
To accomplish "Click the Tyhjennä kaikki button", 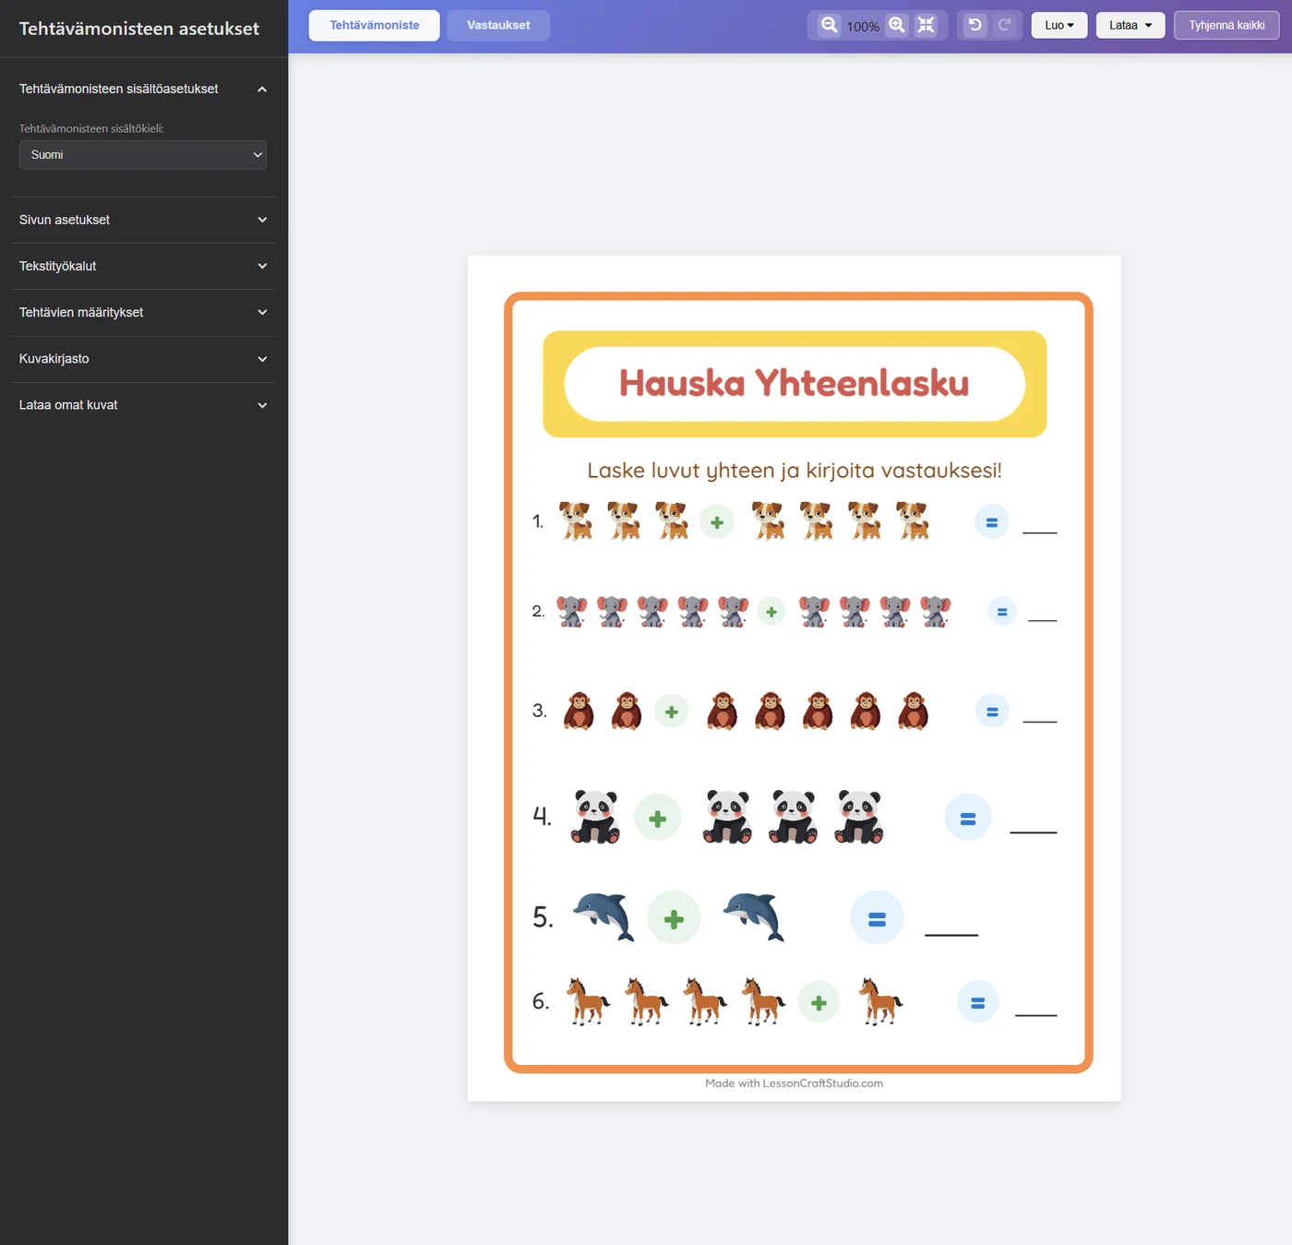I will pos(1226,25).
